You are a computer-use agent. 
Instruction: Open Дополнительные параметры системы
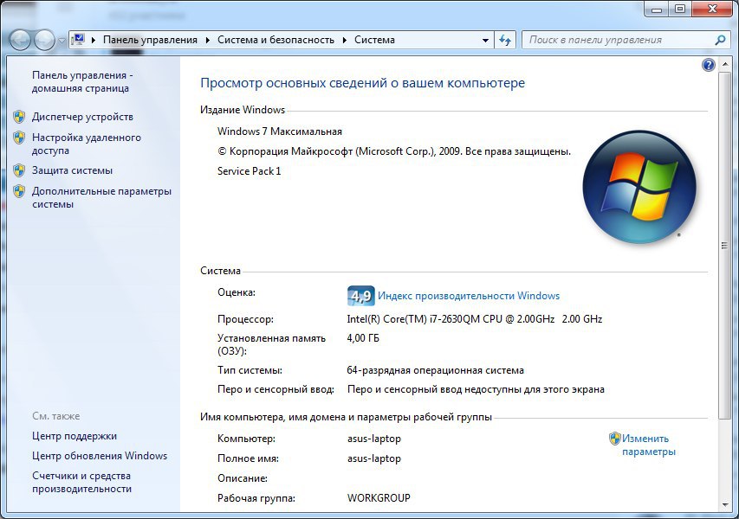tap(101, 197)
